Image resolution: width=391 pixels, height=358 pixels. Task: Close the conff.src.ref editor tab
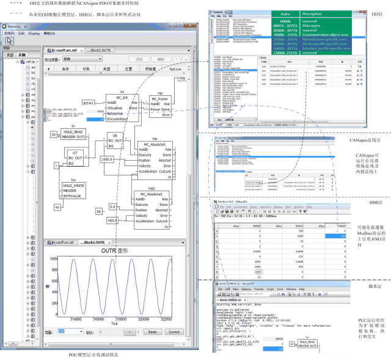(x=82, y=51)
